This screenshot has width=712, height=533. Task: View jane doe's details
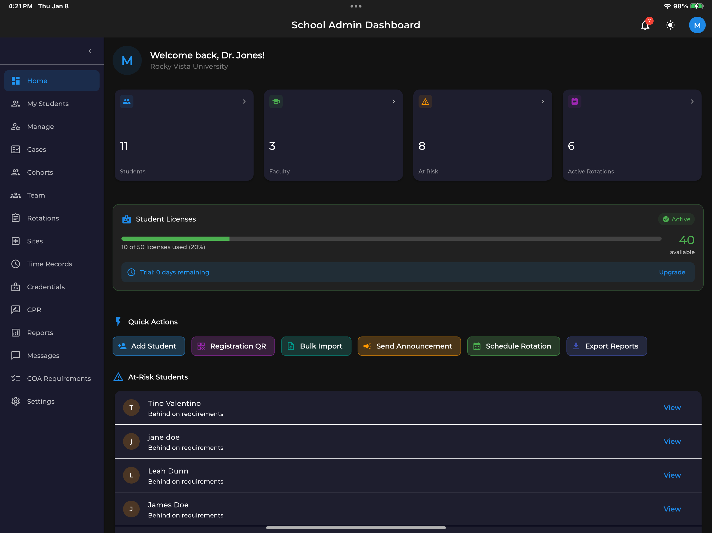pyautogui.click(x=672, y=441)
